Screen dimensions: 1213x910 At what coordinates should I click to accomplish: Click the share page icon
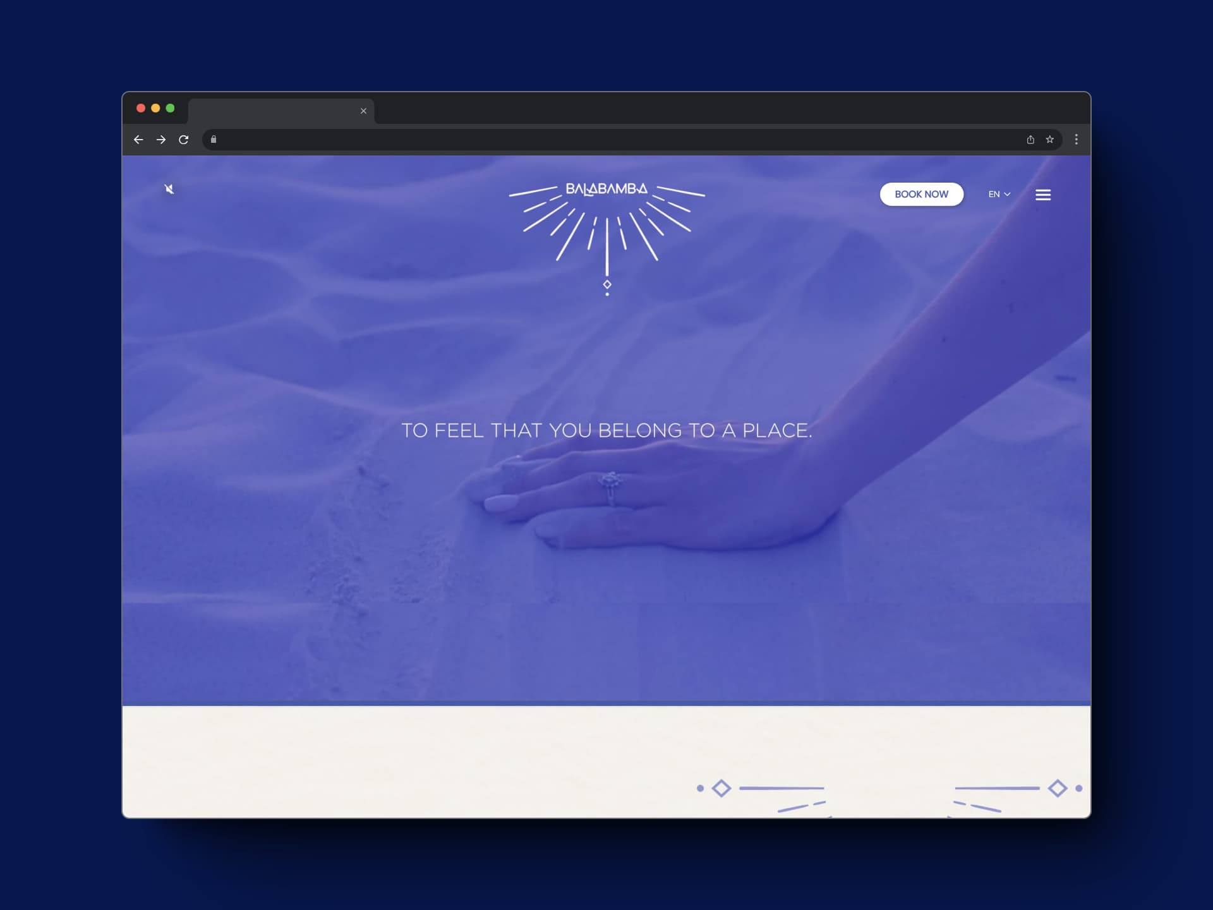[1030, 140]
